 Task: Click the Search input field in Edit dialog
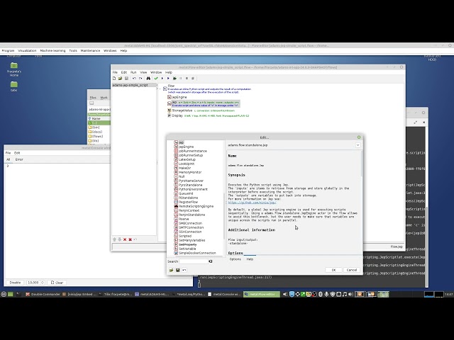pyautogui.click(x=193, y=261)
